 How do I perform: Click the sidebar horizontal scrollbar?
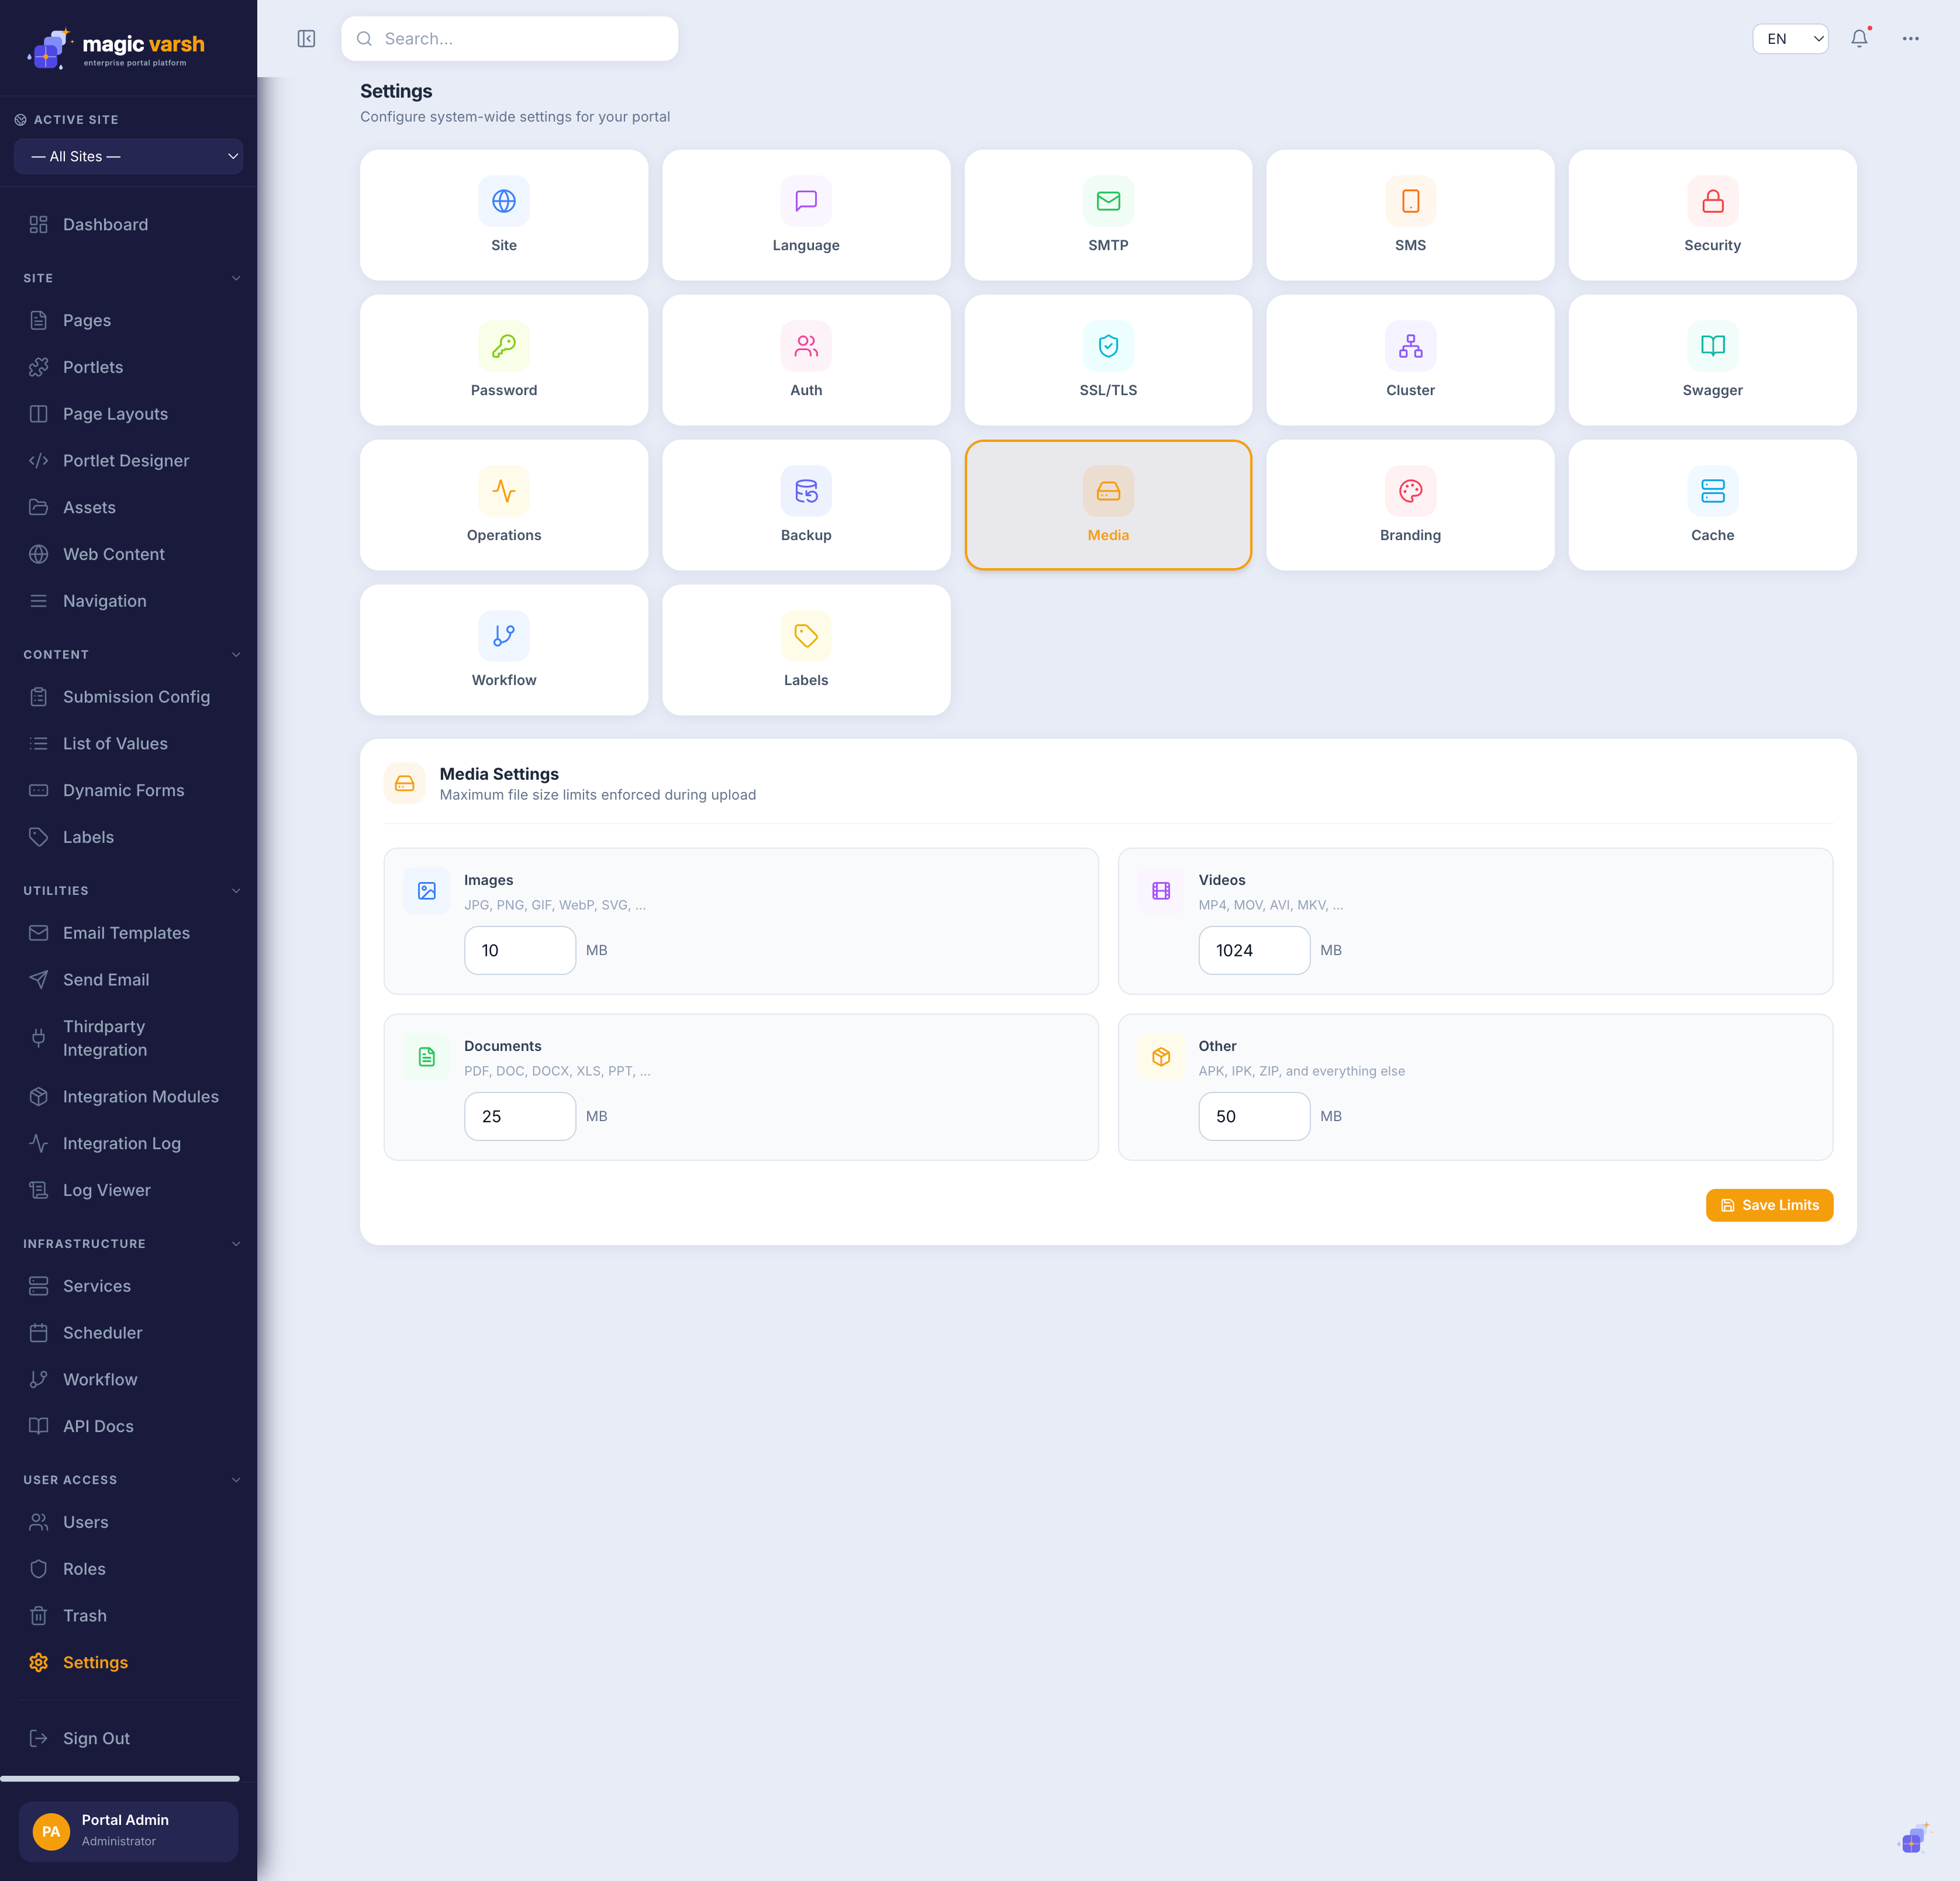coord(120,1779)
